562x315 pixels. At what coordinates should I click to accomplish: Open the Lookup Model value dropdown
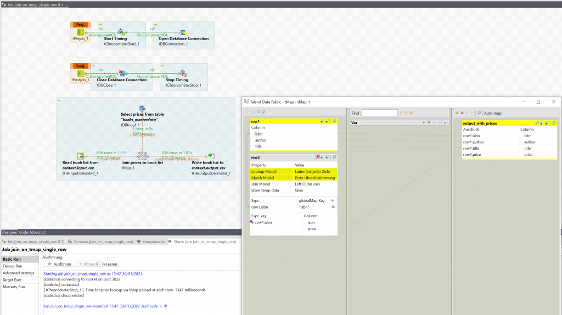(315, 172)
